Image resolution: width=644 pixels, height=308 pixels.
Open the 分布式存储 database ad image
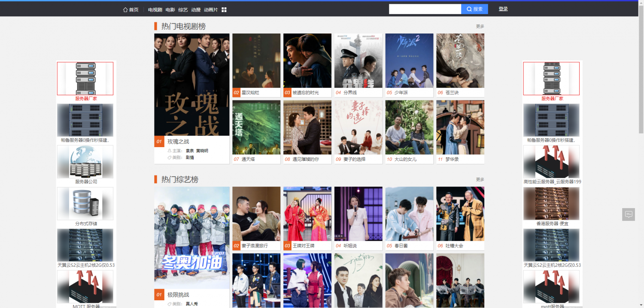click(85, 204)
